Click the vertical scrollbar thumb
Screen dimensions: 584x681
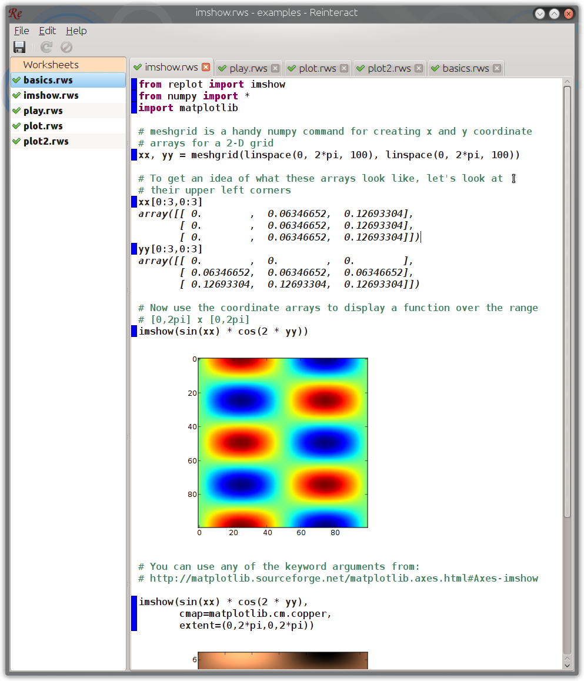pos(567,302)
